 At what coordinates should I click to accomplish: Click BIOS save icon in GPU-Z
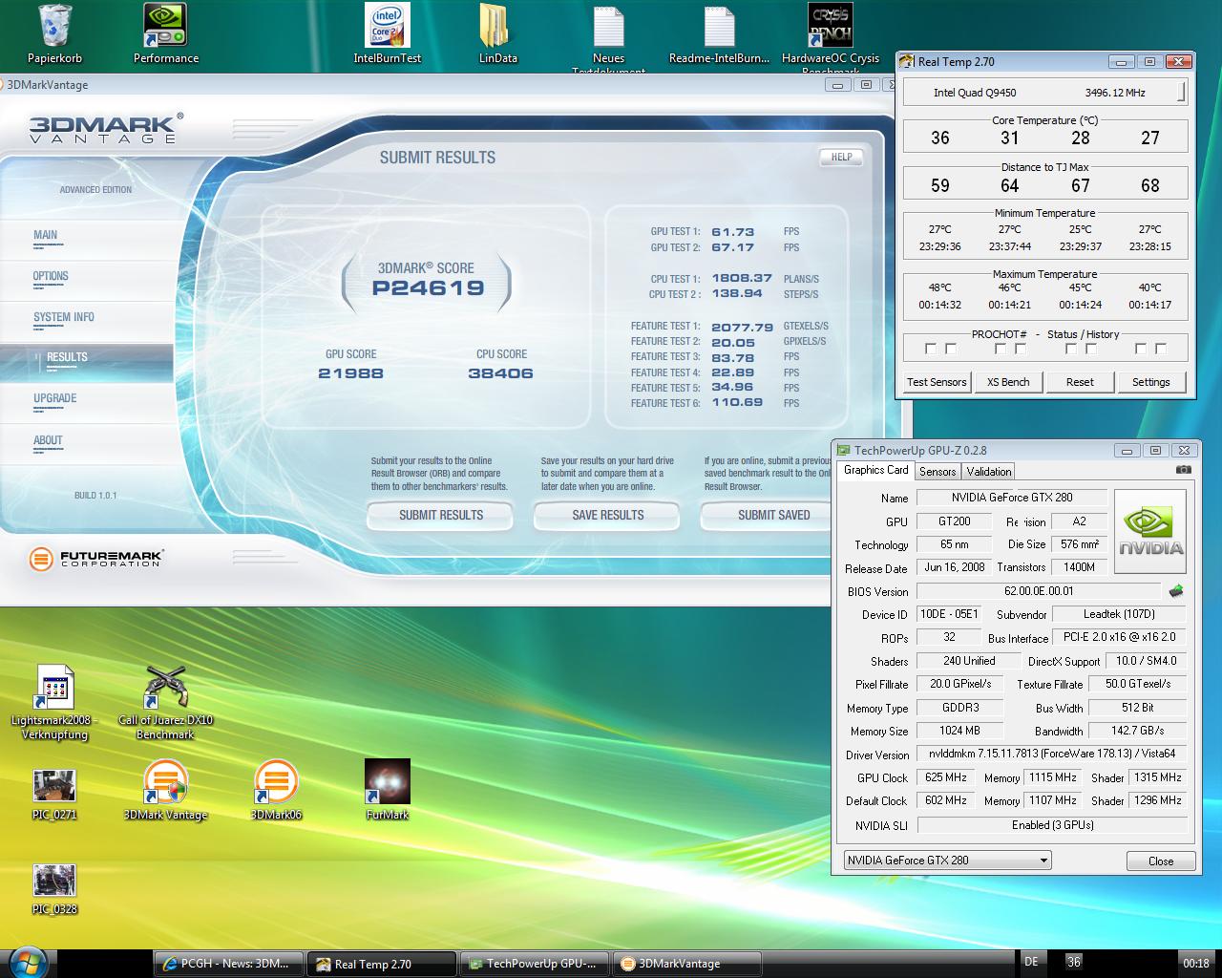1176,591
